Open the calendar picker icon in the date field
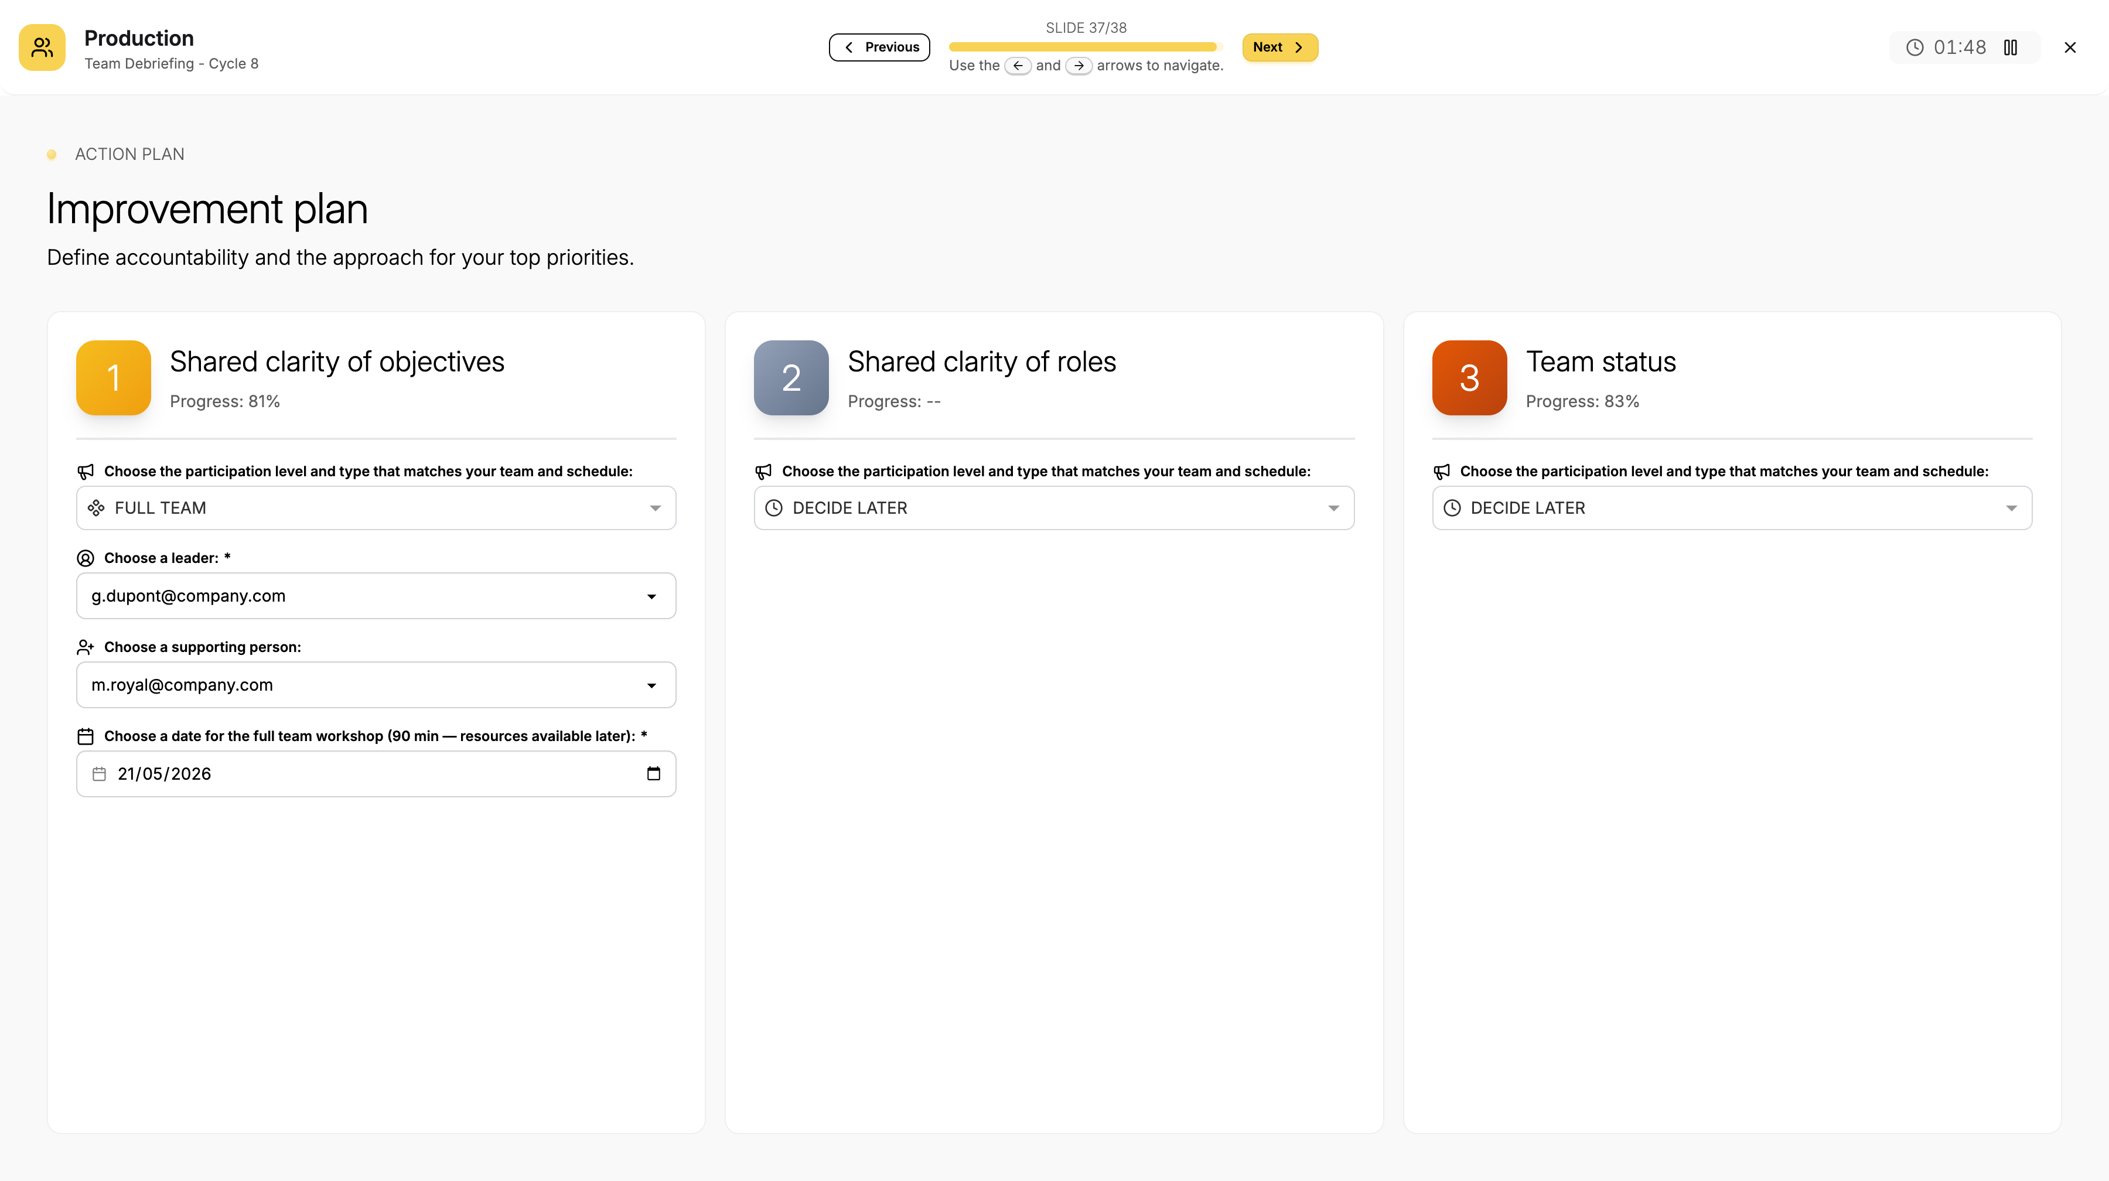Image resolution: width=2109 pixels, height=1181 pixels. 653,773
